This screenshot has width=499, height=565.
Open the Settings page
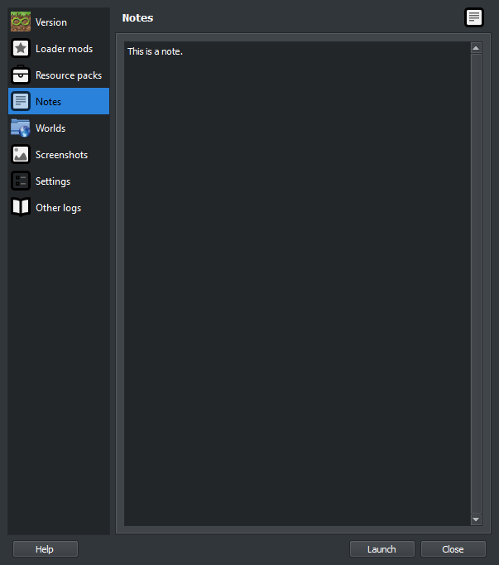[59, 181]
